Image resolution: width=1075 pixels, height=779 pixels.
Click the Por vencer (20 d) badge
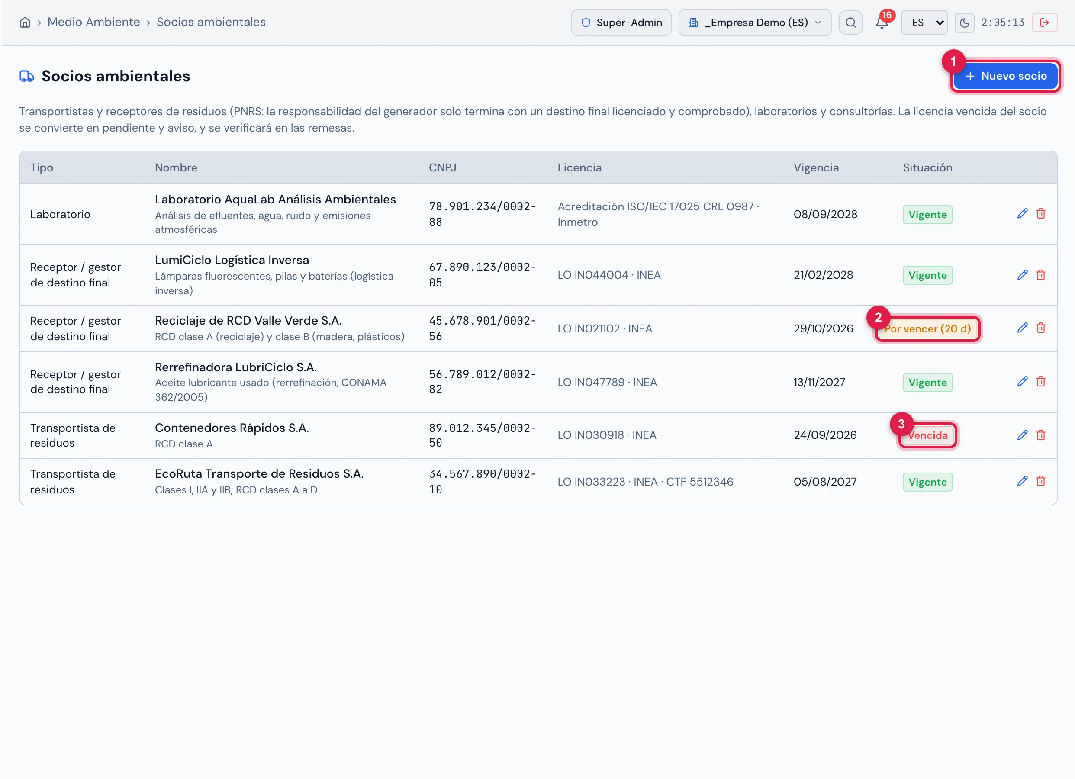coord(927,329)
